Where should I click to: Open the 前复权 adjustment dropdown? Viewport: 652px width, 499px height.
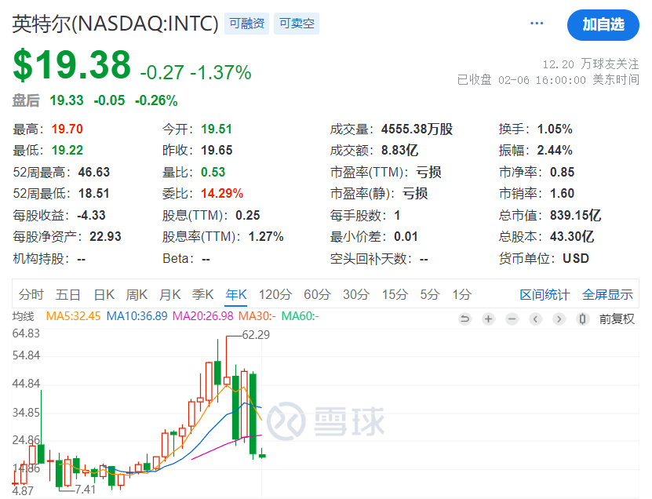coord(617,319)
